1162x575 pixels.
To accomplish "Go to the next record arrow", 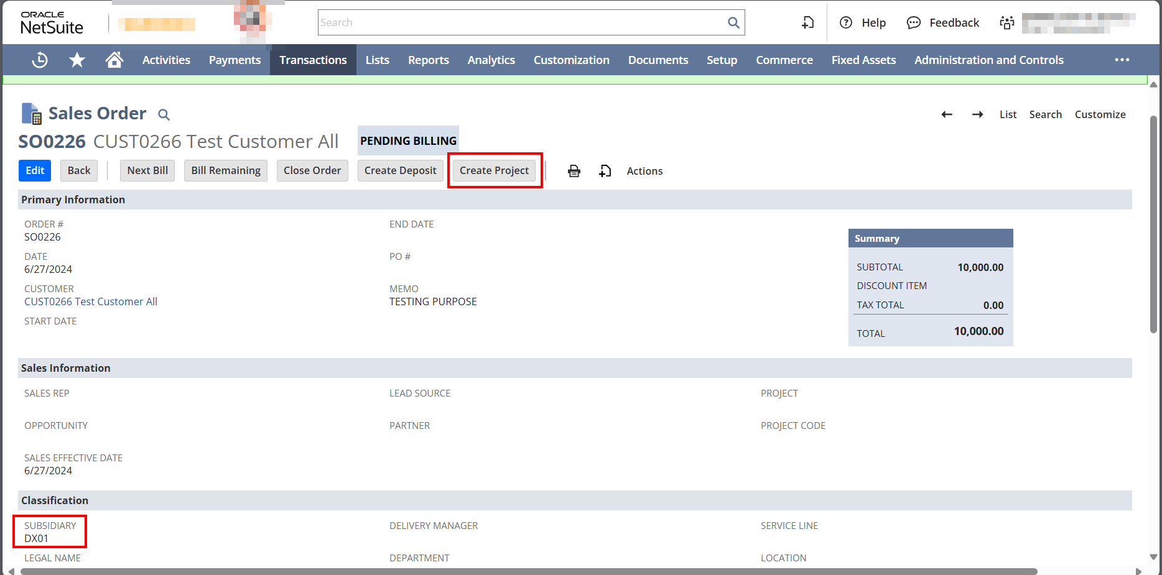I will coord(977,114).
